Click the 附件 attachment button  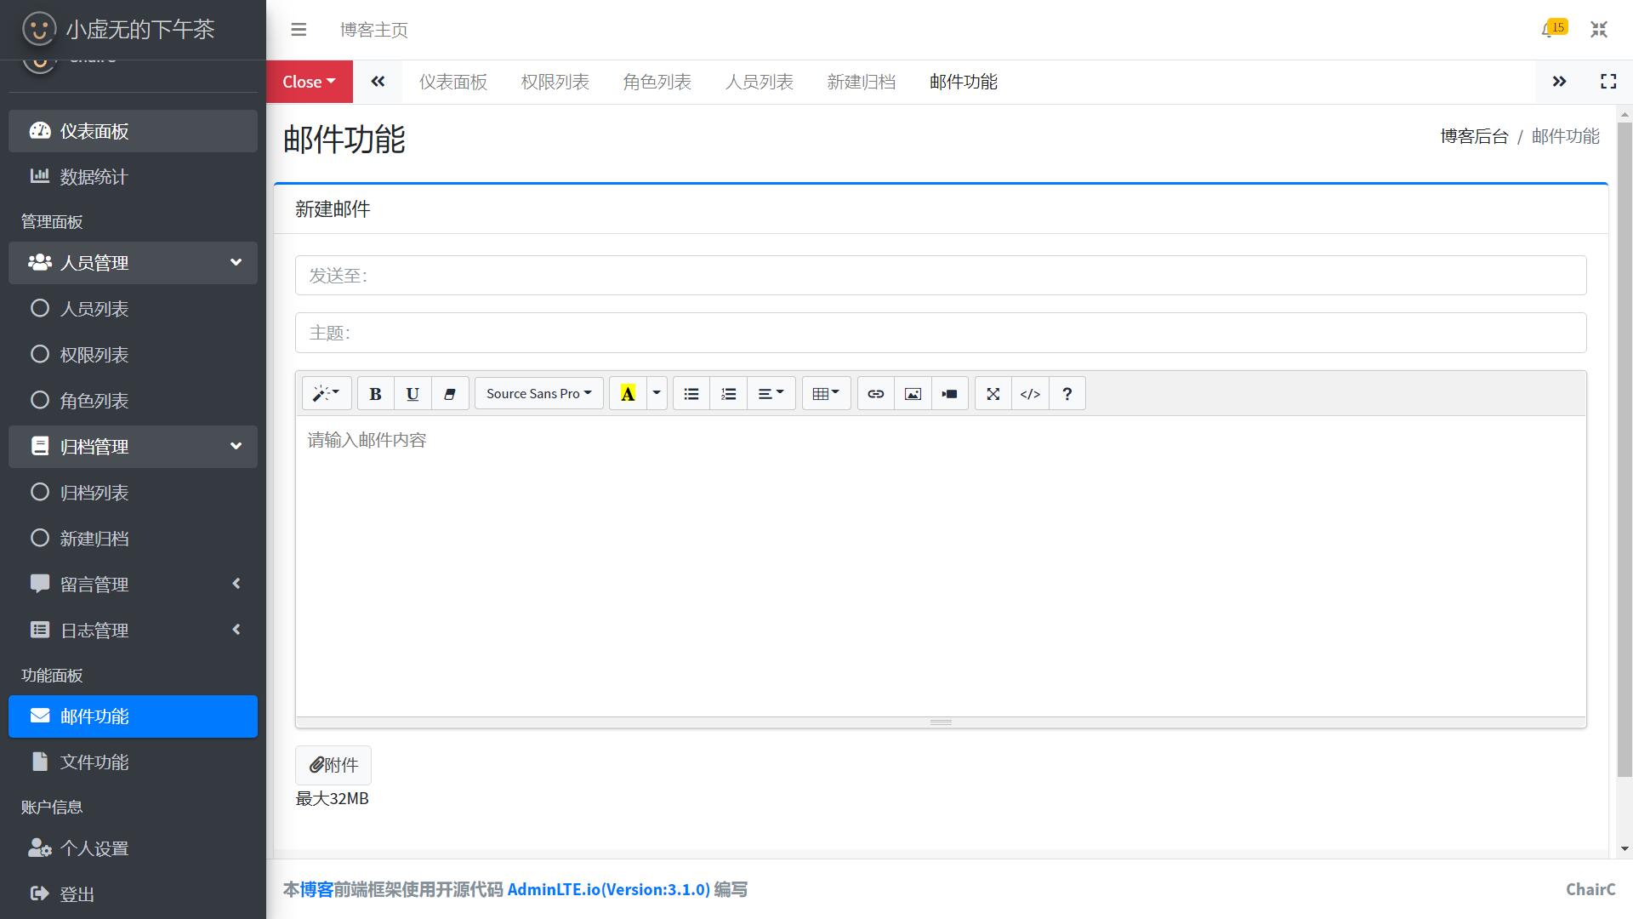point(333,765)
